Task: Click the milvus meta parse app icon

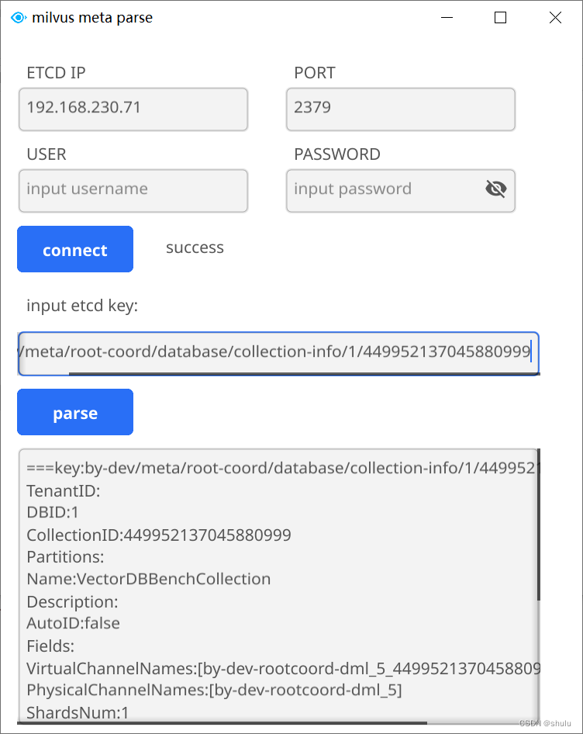Action: click(19, 18)
